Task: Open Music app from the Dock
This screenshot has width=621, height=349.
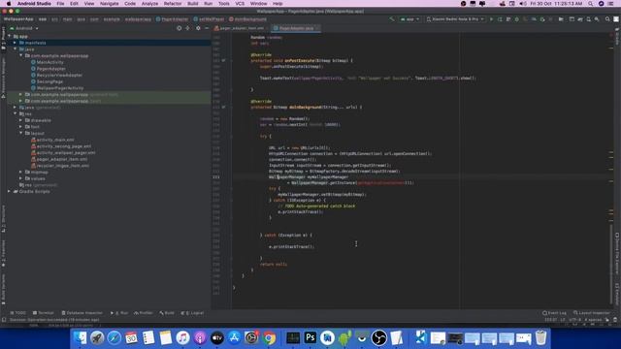Action: coord(182,338)
